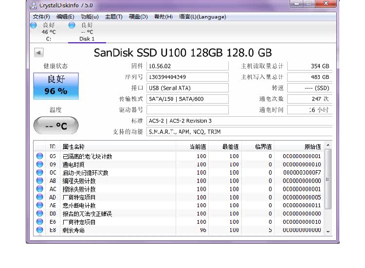Click the temperature -- °C button
Image resolution: width=365 pixels, height=268 pixels.
tap(56, 125)
